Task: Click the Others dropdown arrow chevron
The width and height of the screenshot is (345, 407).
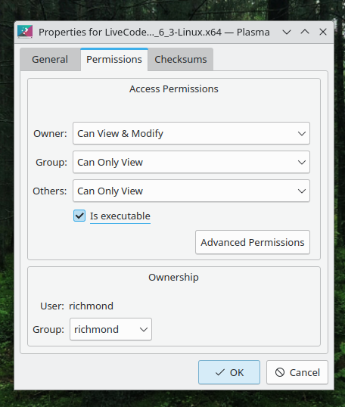Action: tap(302, 191)
